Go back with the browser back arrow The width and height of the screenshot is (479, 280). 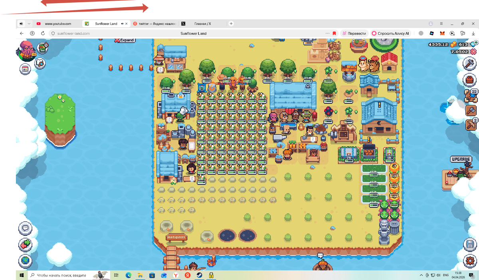click(x=22, y=34)
